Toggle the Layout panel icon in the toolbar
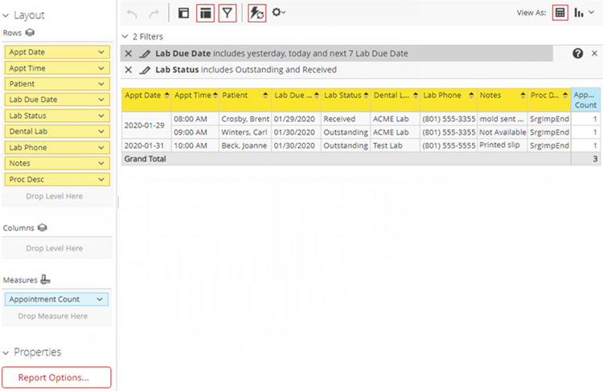This screenshot has height=391, width=603. [x=183, y=13]
